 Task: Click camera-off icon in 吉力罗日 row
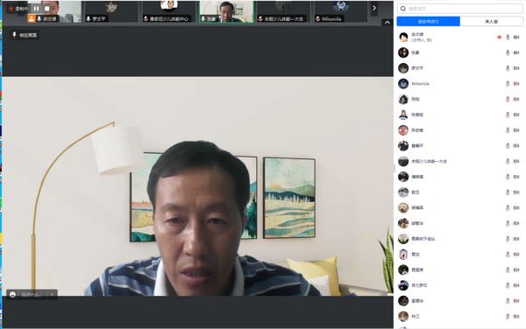(516, 285)
